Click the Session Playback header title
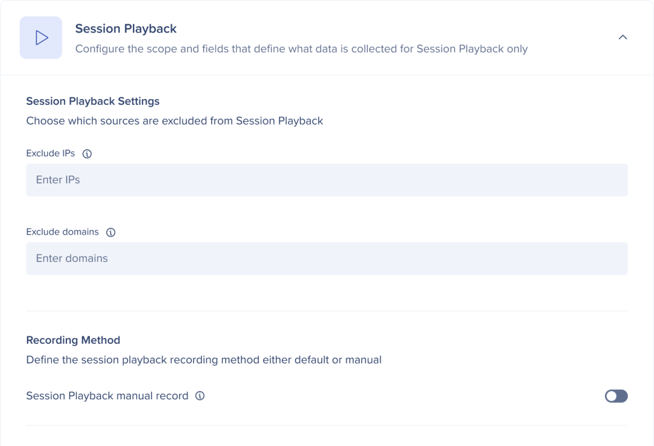 click(x=126, y=29)
